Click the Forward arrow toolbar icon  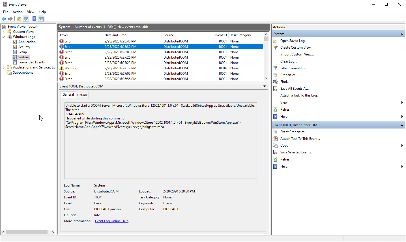coord(10,19)
